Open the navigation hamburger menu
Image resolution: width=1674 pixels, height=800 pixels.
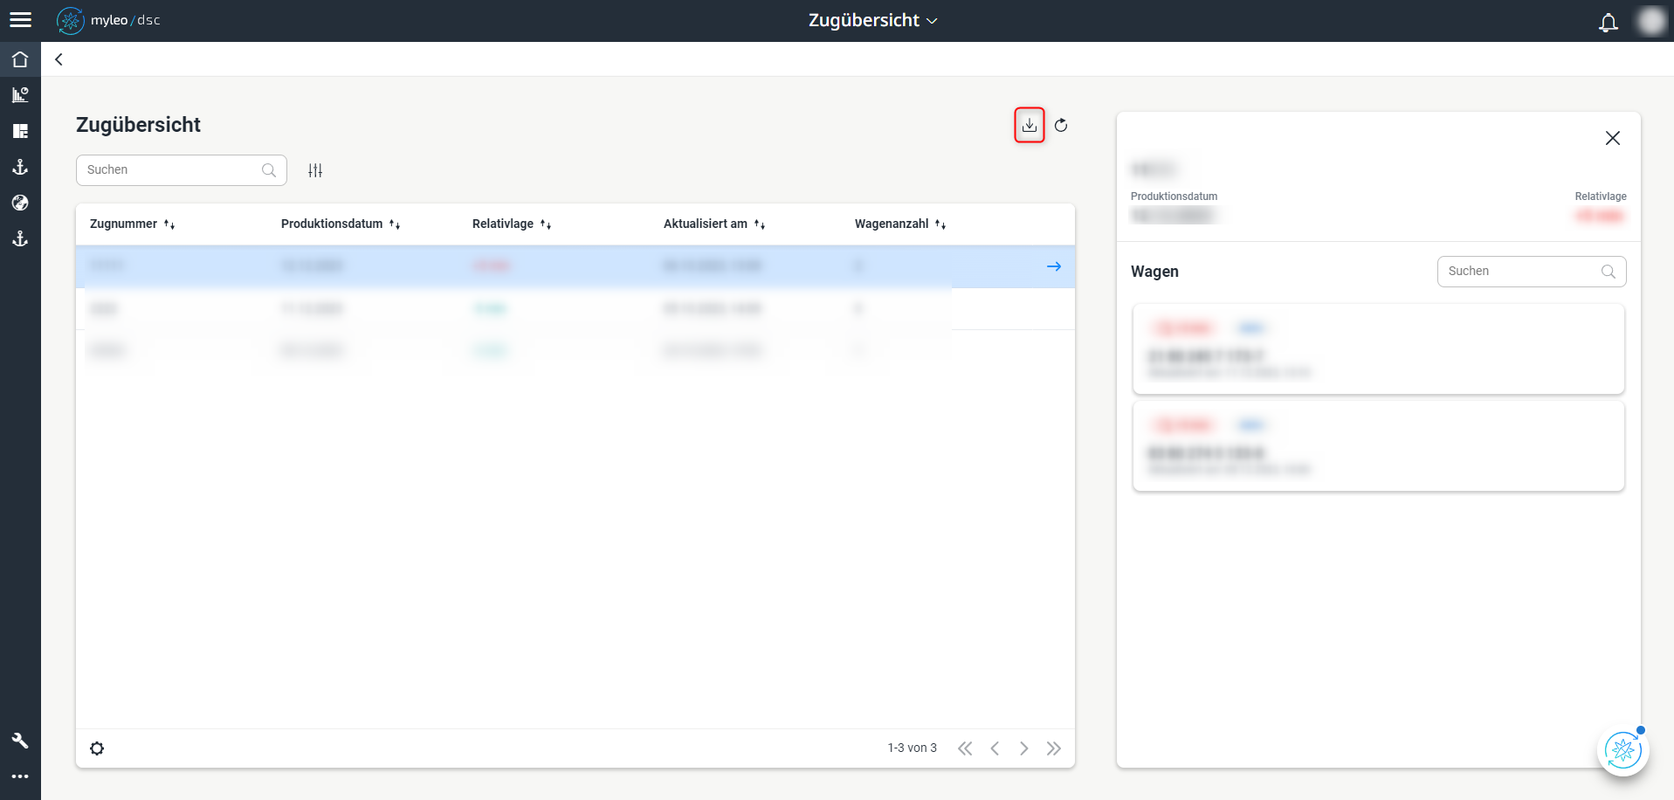20,19
